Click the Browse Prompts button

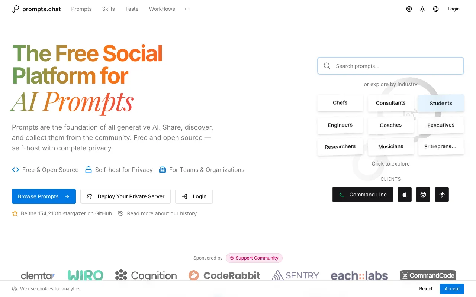[44, 196]
